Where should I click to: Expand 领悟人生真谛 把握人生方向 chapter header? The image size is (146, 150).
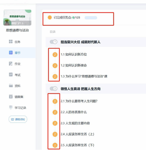80,89
